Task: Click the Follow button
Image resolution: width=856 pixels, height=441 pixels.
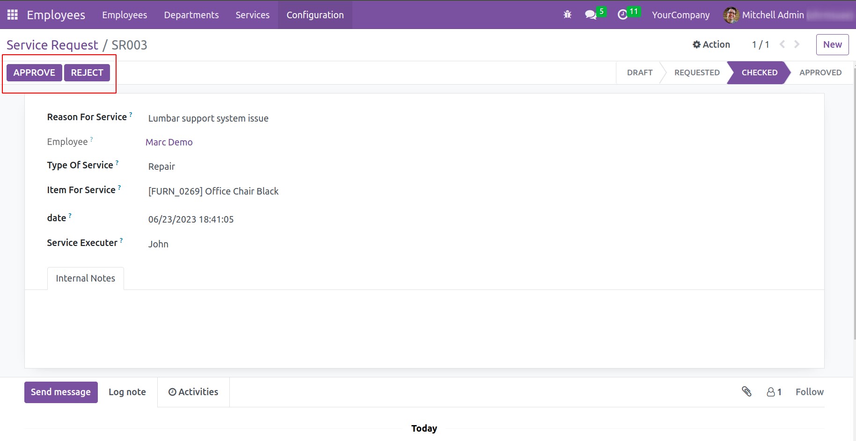Action: coord(809,392)
